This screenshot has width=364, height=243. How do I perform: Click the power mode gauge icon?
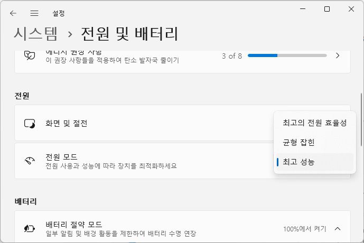coord(30,161)
